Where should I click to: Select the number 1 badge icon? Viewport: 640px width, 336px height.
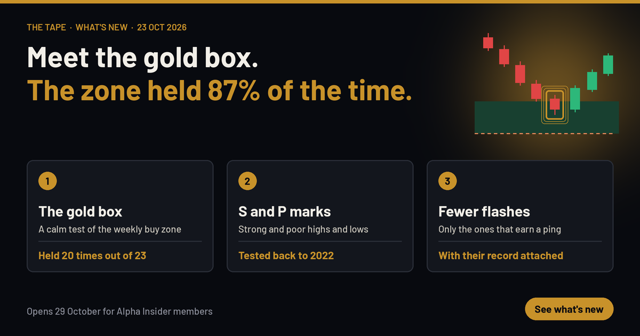pos(47,181)
